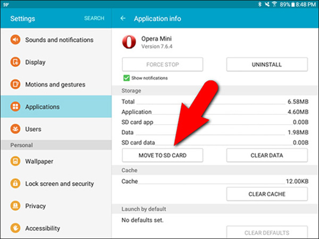
Task: Tap the temperature reading in status bar
Action: pyautogui.click(x=6, y=4)
